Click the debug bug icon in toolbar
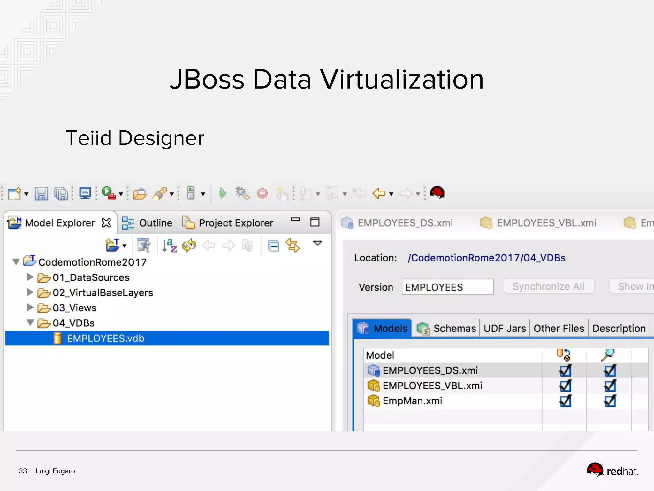Image resolution: width=654 pixels, height=491 pixels. (x=242, y=193)
